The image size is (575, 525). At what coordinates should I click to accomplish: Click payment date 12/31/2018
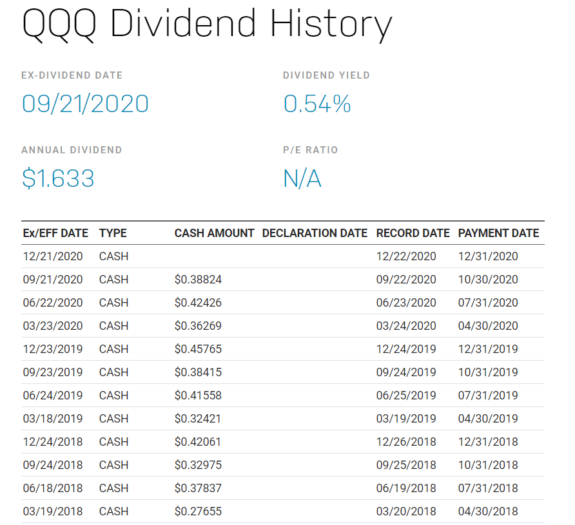tap(488, 441)
